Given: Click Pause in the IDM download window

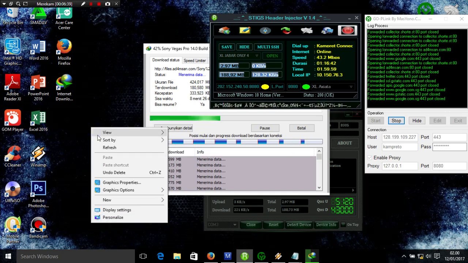Looking at the screenshot, I should coord(265,128).
